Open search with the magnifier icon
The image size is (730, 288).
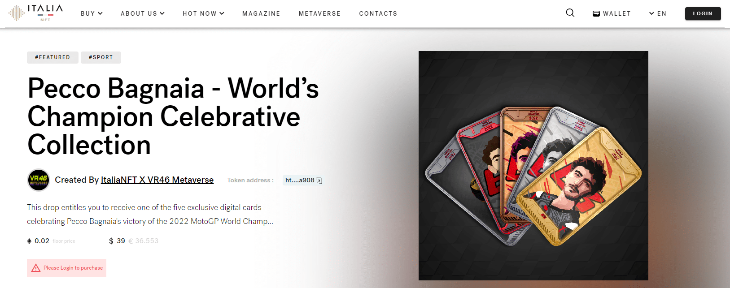[570, 13]
